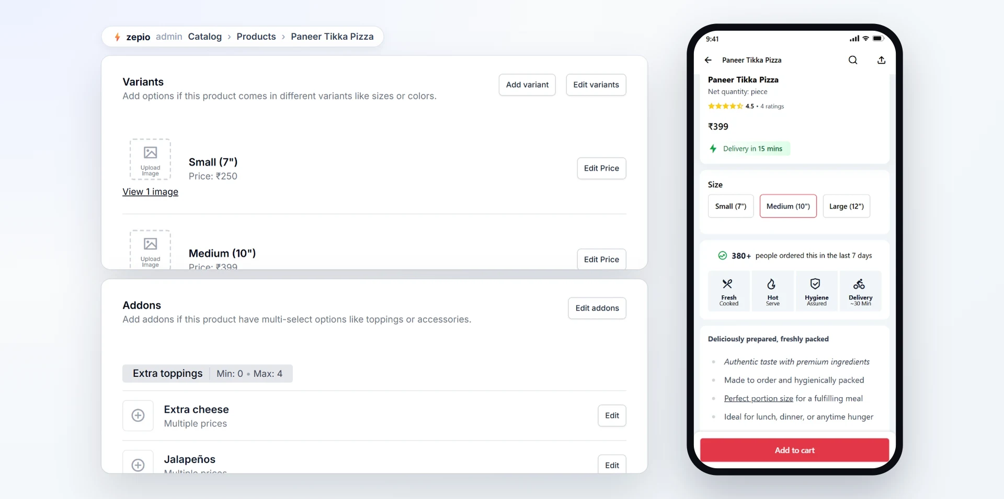Open Products in the breadcrumb
The height and width of the screenshot is (499, 1004).
coord(256,37)
